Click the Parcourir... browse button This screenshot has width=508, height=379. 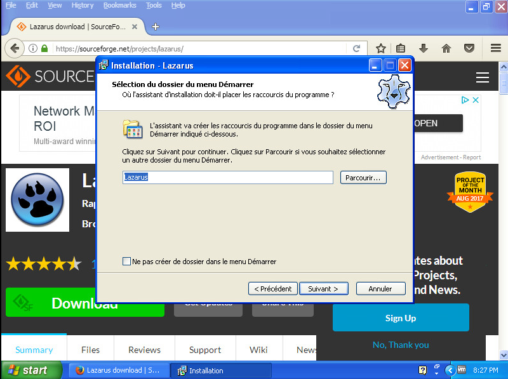pos(363,178)
